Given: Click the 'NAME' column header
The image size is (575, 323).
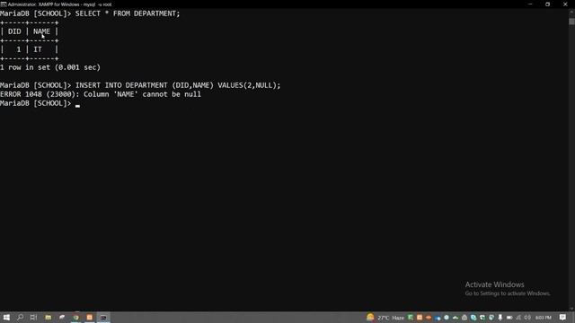Looking at the screenshot, I should point(42,31).
